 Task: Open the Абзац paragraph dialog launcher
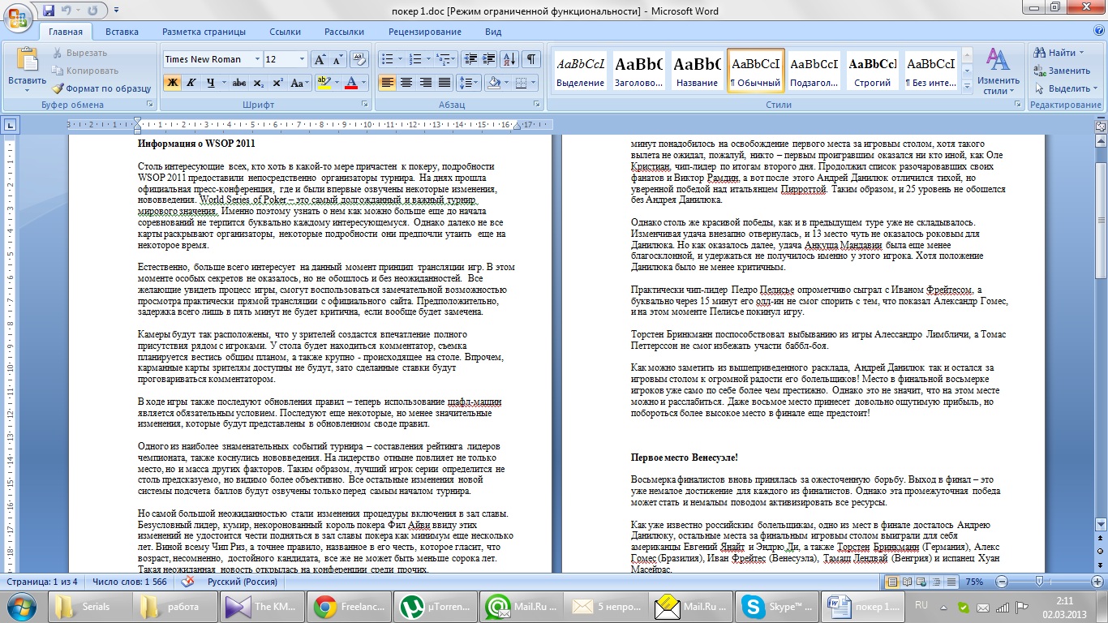(538, 105)
